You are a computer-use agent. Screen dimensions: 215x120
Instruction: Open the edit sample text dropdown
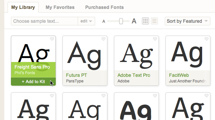[86, 21]
